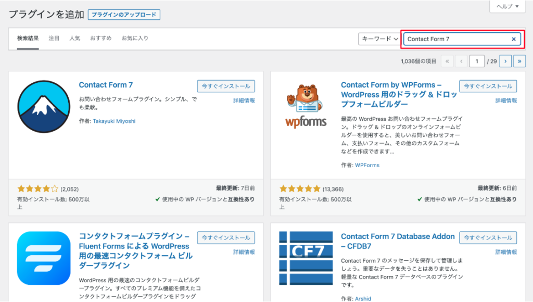Click the WPForms bear mascot logo
The width and height of the screenshot is (533, 302).
pos(306,107)
